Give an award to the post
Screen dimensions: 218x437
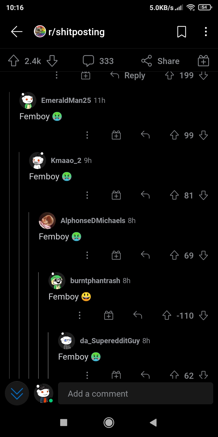(203, 61)
